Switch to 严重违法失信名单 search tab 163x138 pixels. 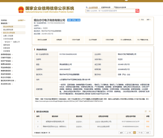(120, 7)
